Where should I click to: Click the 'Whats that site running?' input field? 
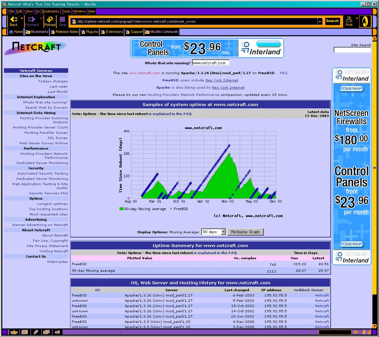point(210,63)
